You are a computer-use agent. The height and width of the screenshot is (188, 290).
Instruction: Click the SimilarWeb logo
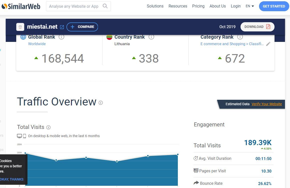[x=21, y=6]
